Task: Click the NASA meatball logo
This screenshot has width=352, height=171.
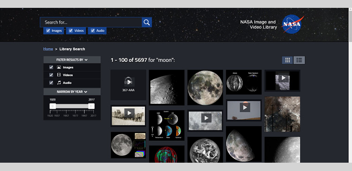Action: coord(293,24)
